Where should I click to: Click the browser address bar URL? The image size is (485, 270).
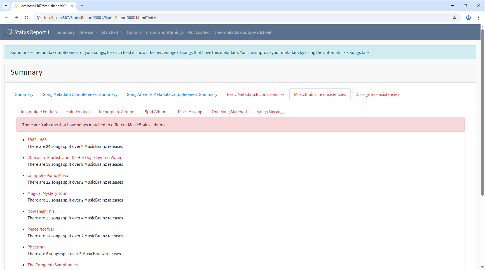coord(101,18)
